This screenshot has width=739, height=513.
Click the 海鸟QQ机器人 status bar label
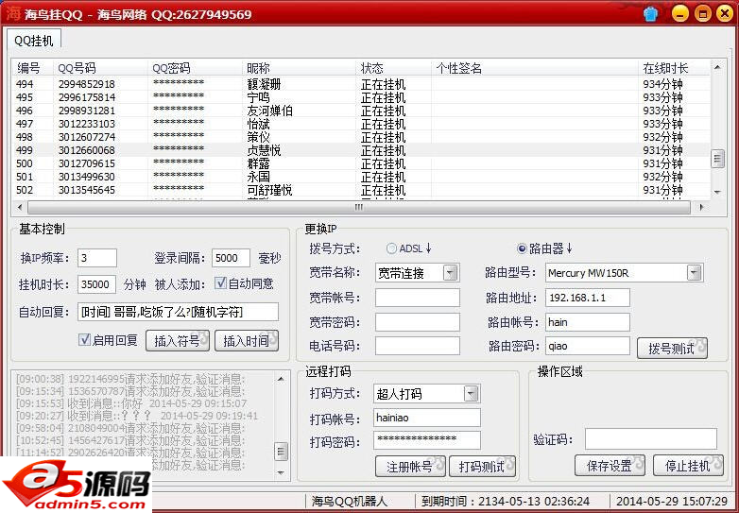point(350,502)
